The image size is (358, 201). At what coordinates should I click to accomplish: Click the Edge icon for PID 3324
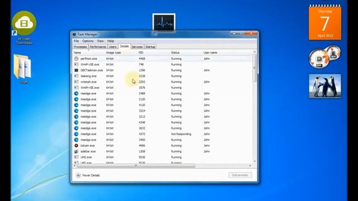tap(76, 111)
